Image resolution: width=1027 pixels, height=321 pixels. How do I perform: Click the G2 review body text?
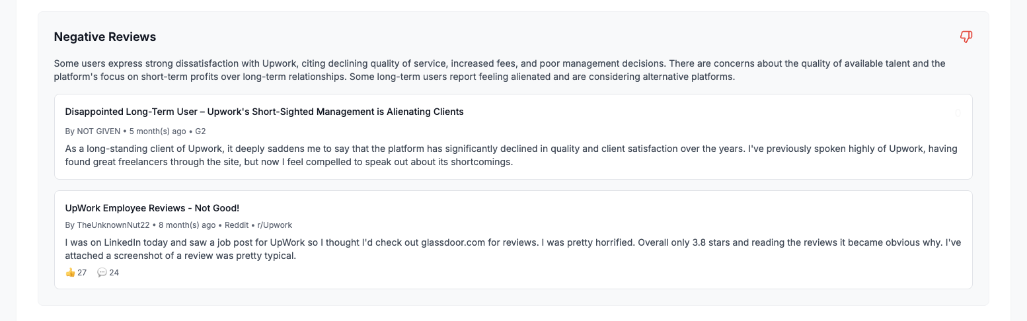tap(463, 155)
